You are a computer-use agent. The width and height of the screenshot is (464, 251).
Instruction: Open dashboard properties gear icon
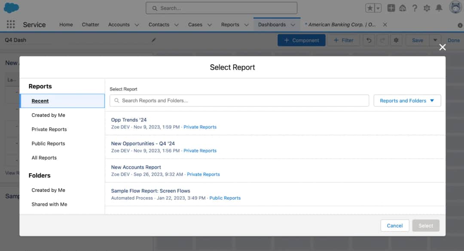(396, 40)
